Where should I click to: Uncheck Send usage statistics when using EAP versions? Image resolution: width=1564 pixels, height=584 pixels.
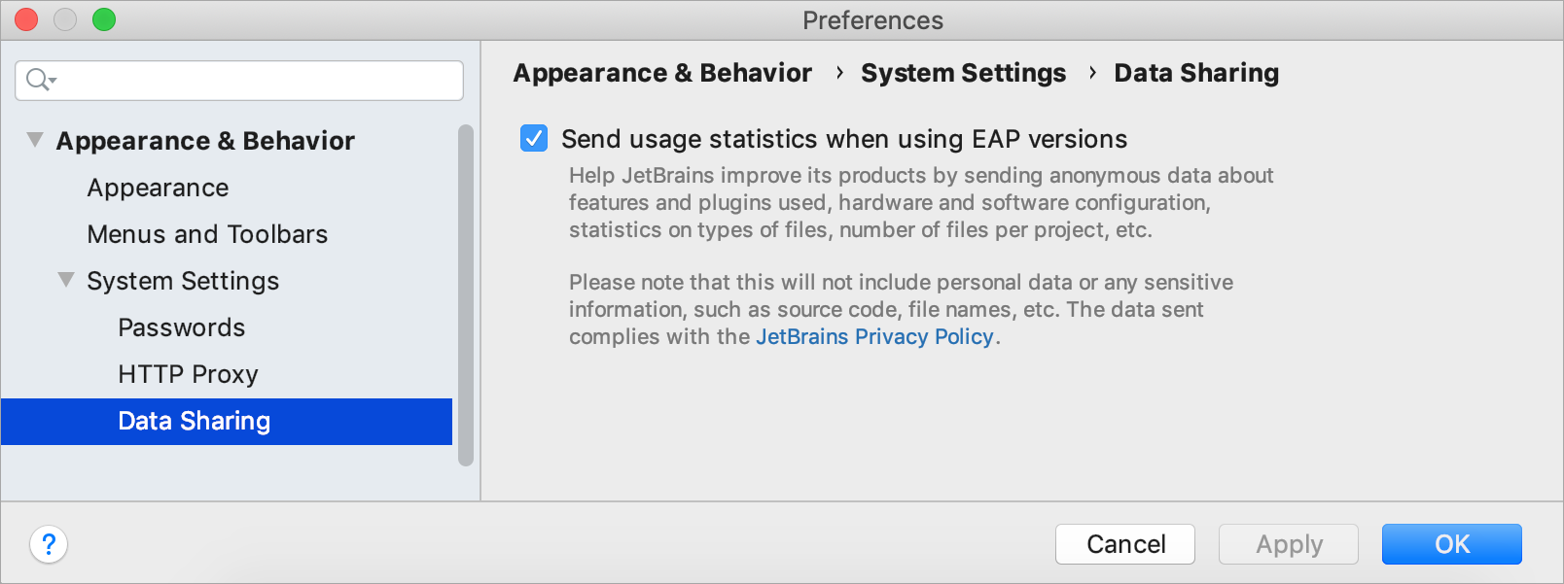point(533,138)
